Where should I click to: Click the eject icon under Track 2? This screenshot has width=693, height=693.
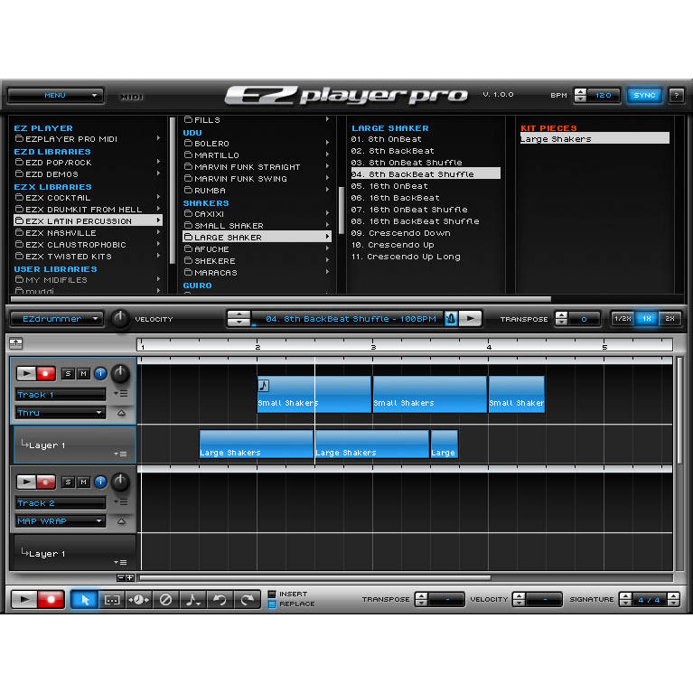[x=121, y=521]
